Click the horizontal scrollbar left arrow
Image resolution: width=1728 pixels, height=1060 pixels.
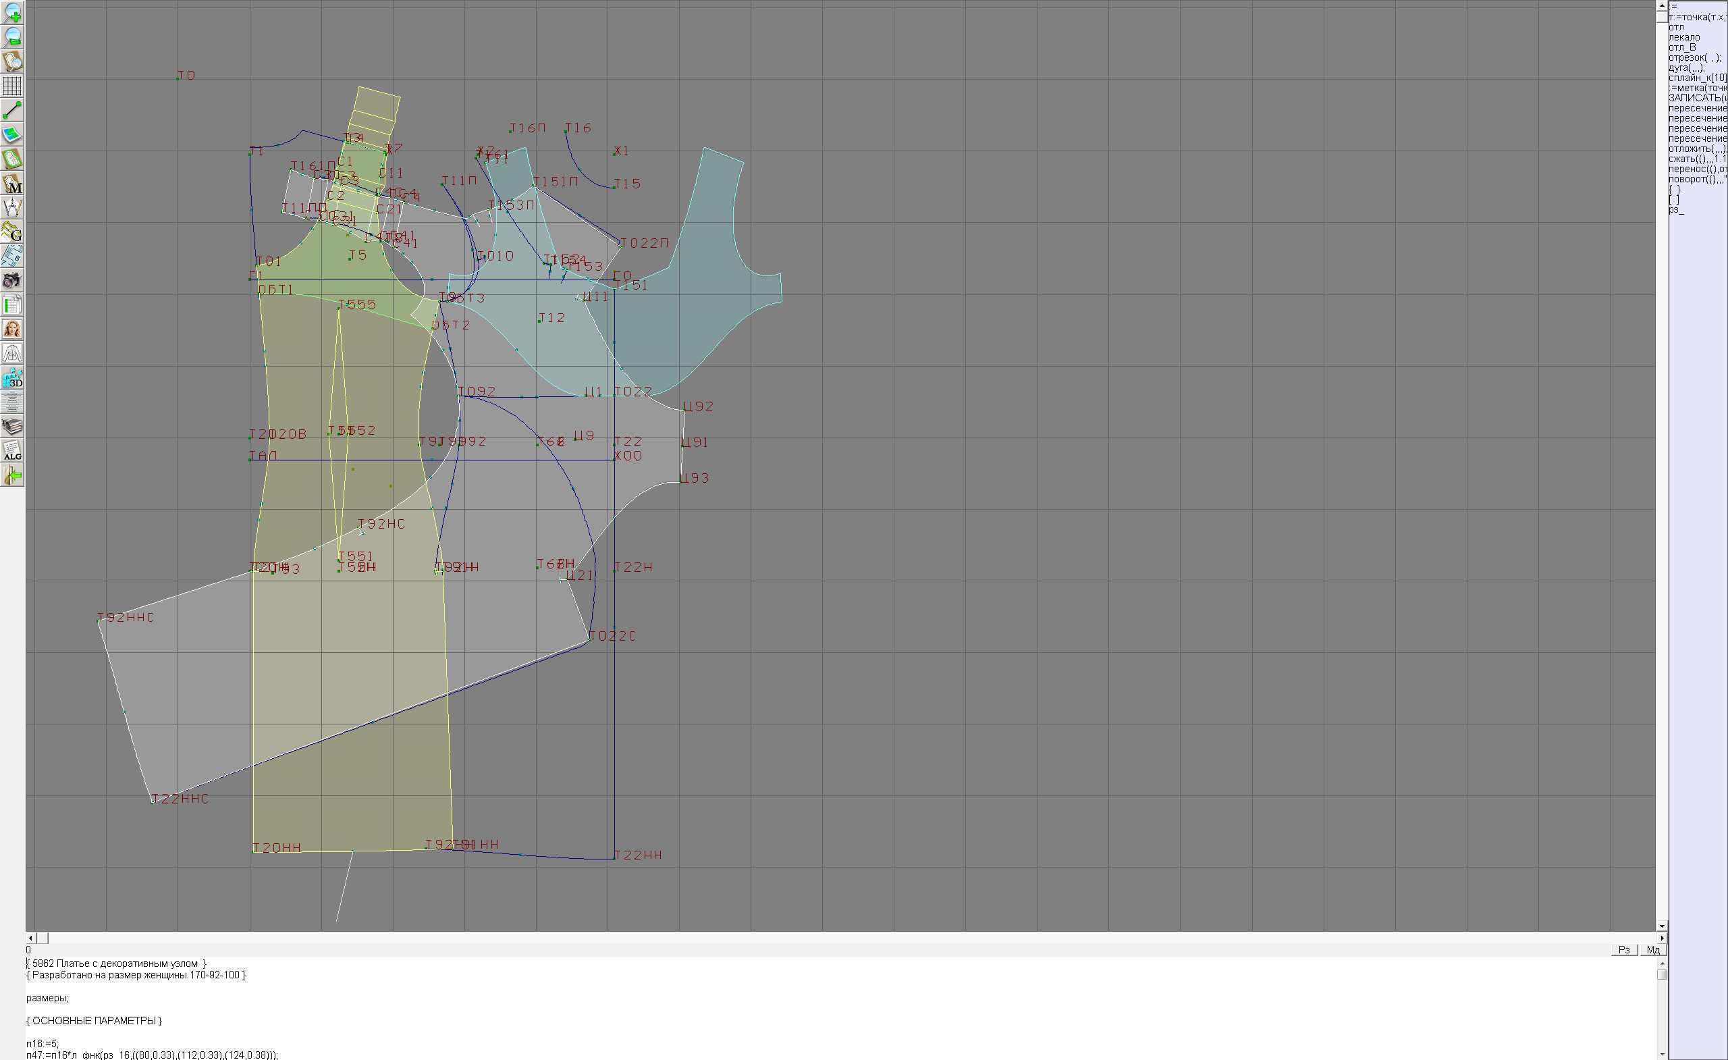[x=30, y=938]
